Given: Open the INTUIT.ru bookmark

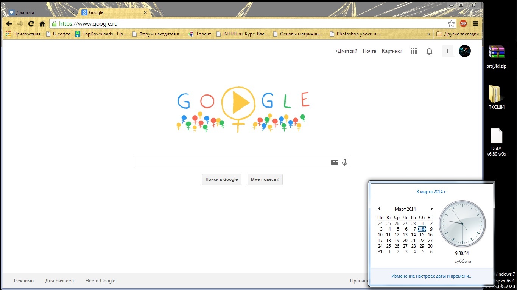Looking at the screenshot, I should click(242, 34).
